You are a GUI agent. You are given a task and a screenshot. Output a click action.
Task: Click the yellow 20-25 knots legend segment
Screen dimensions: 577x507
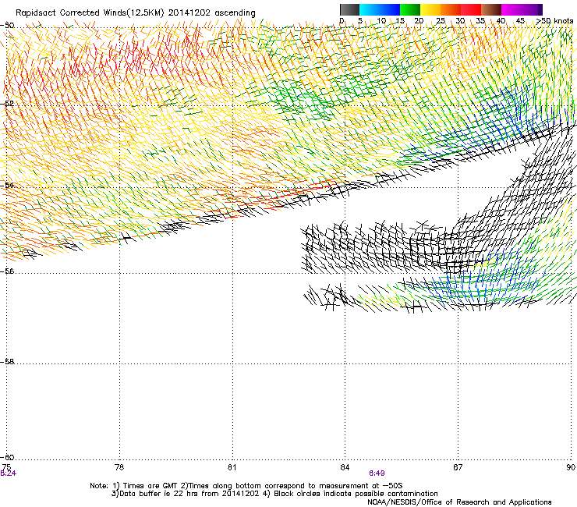coord(430,9)
